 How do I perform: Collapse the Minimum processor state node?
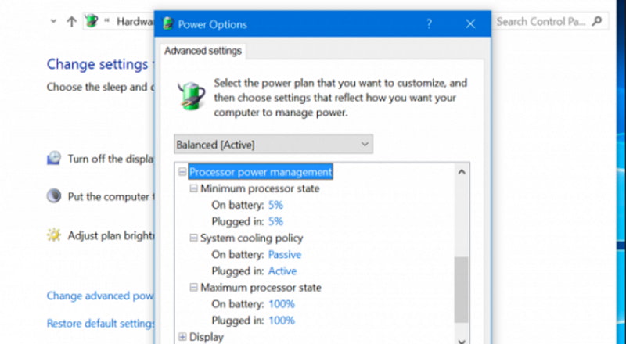point(193,188)
